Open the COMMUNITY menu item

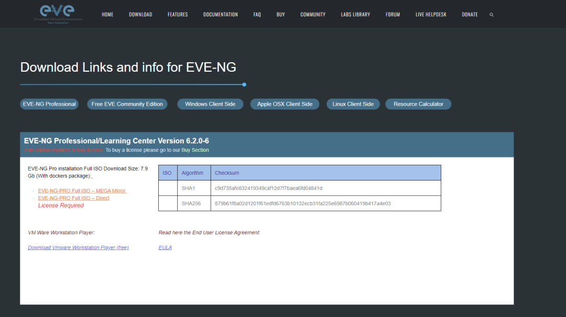point(313,15)
